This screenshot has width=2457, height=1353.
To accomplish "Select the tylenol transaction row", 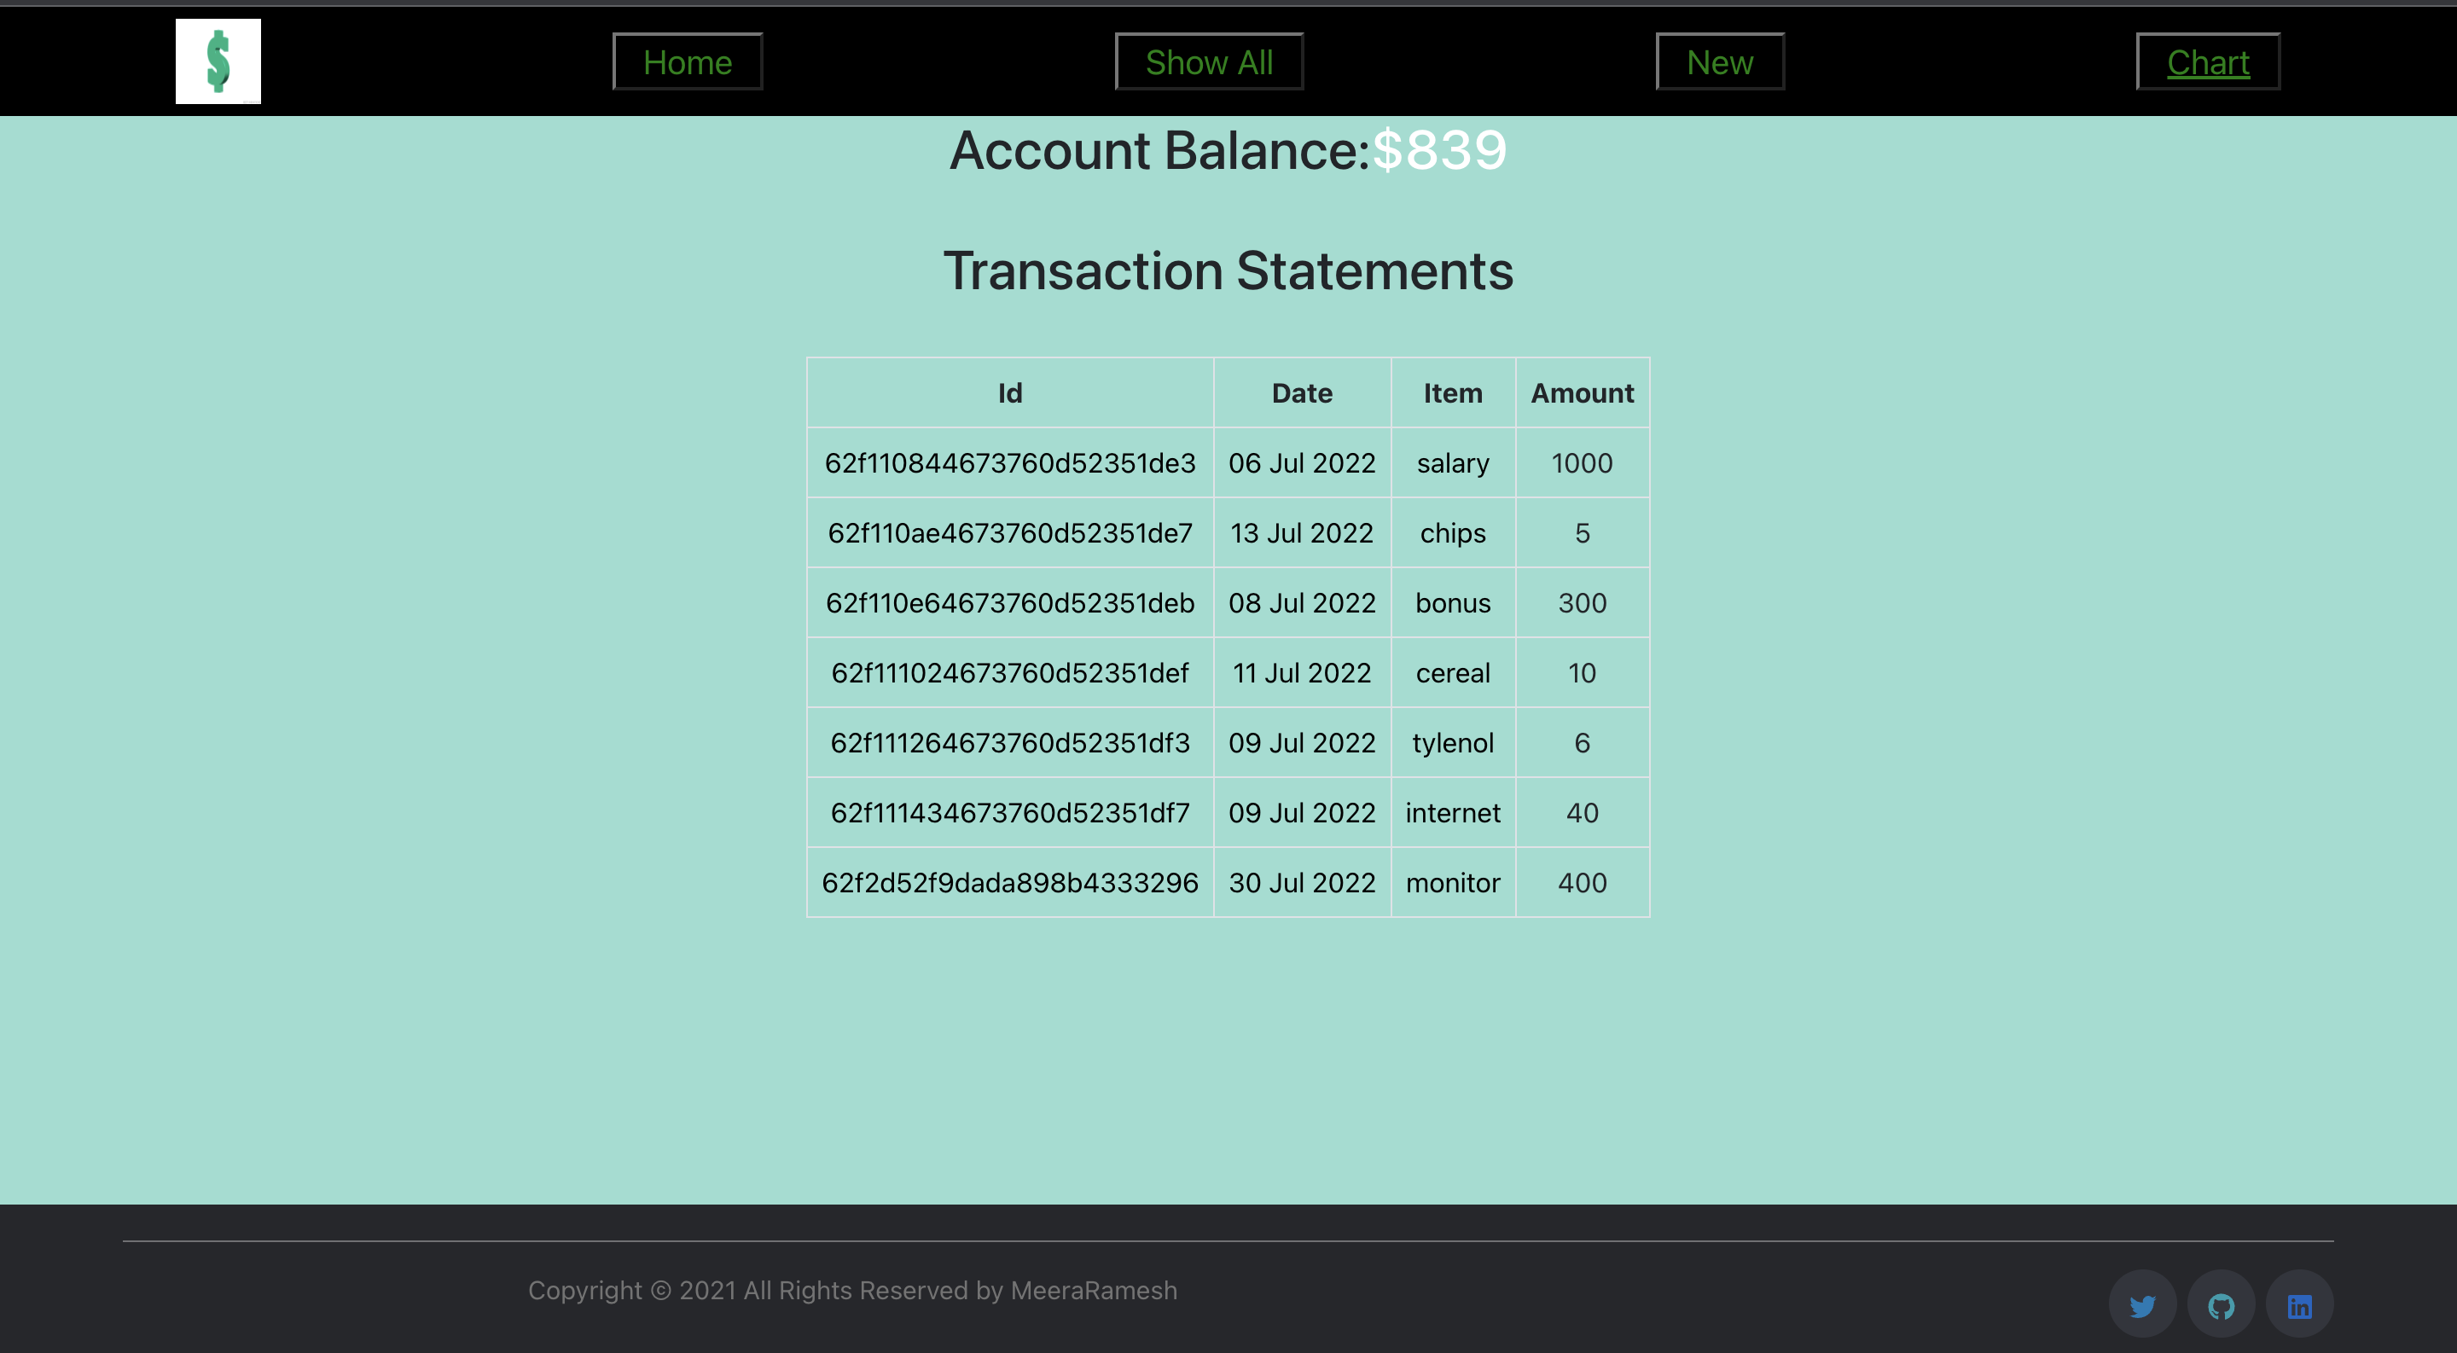I will (x=1228, y=742).
